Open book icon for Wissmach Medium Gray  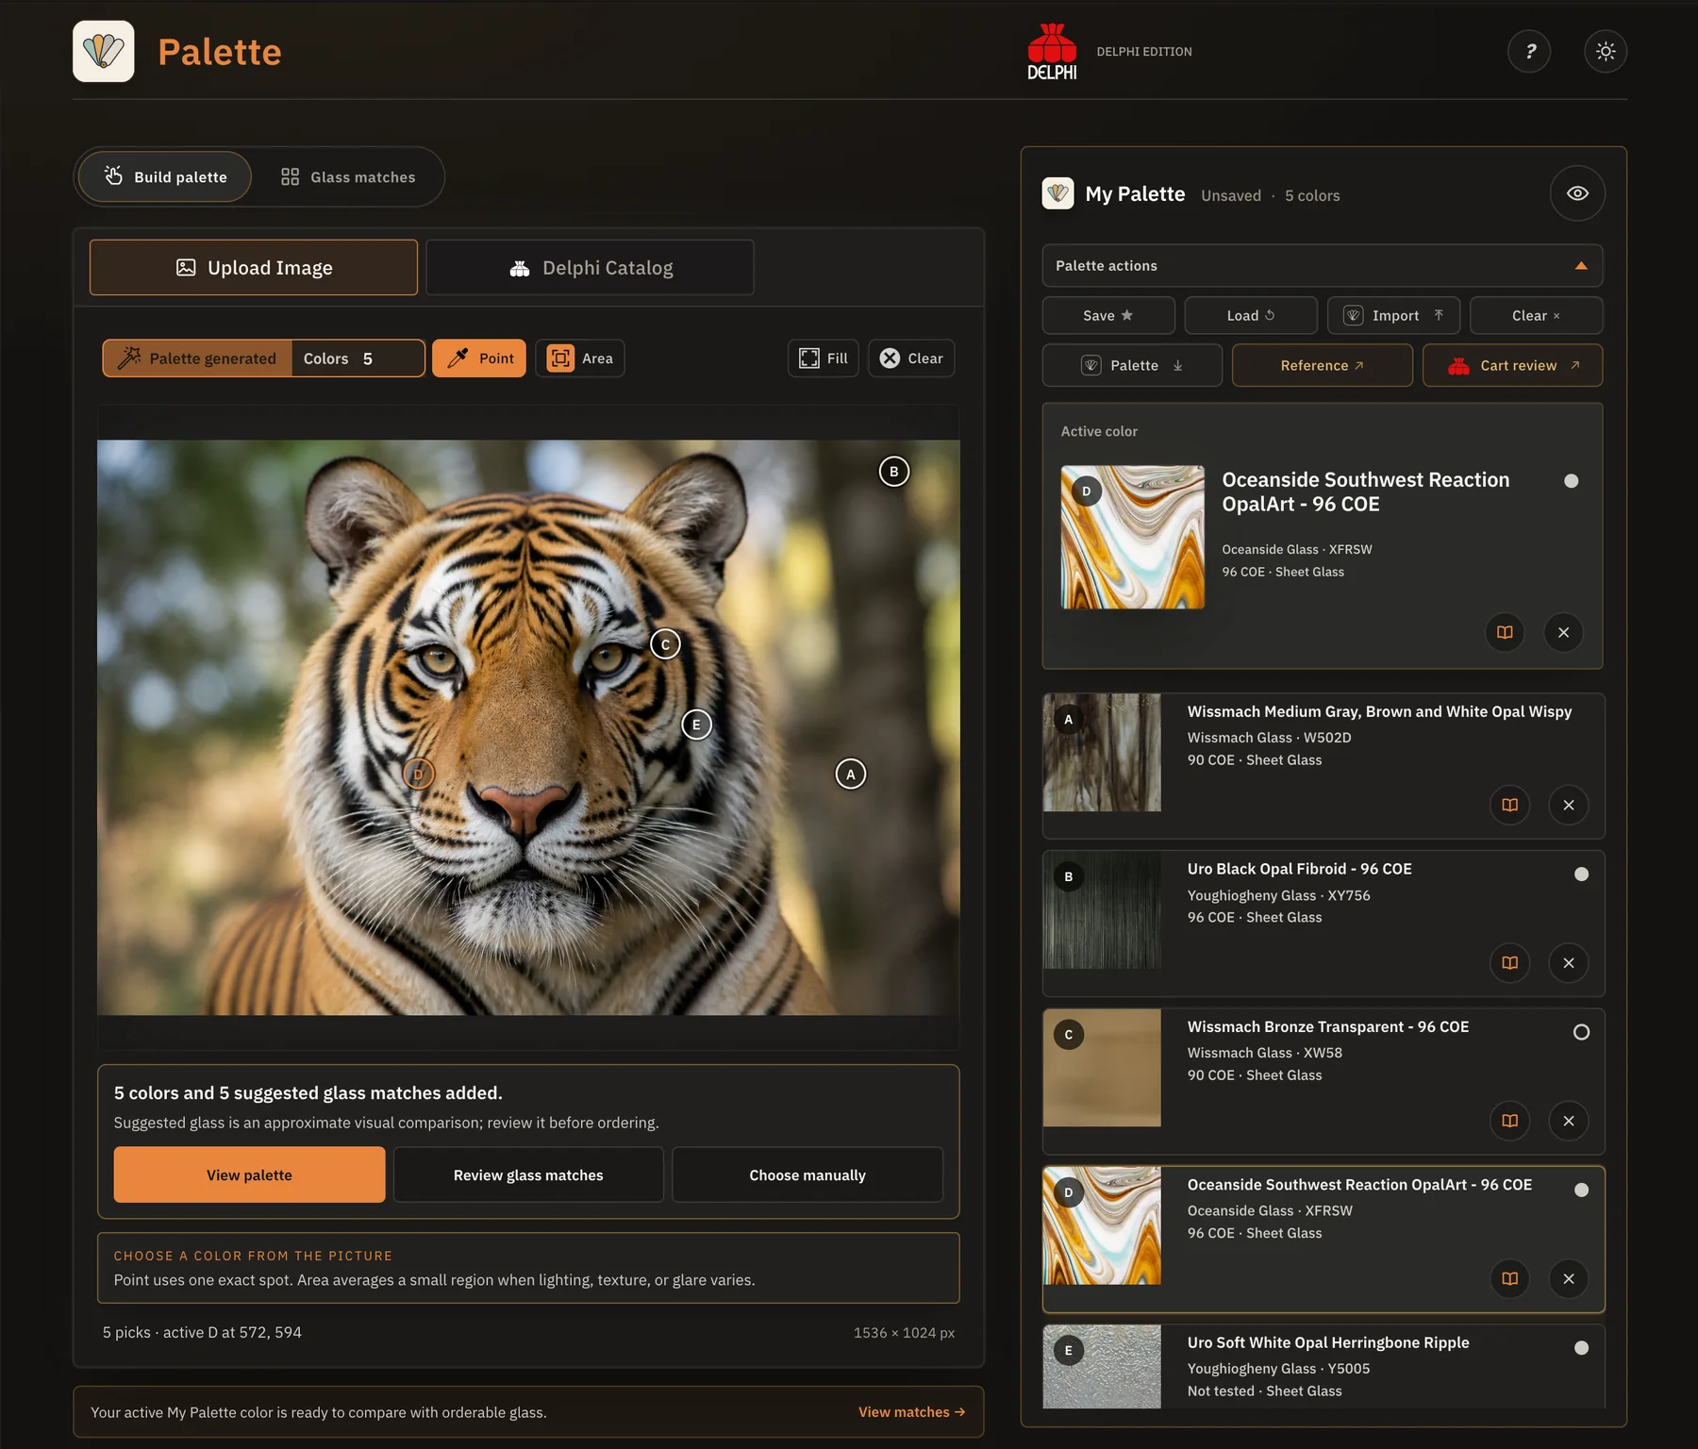point(1509,805)
